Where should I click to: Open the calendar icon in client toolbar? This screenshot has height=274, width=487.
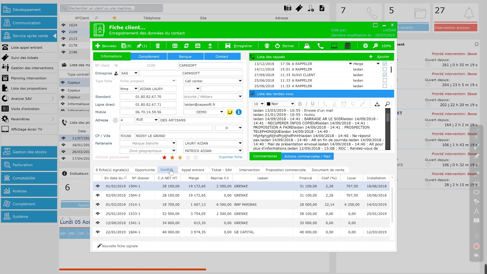tap(175, 46)
